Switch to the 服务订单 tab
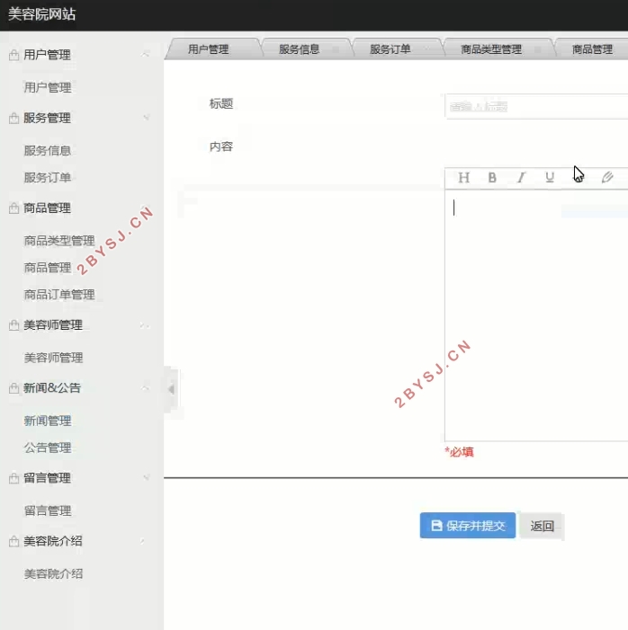Viewport: 628px width, 630px height. (390, 49)
